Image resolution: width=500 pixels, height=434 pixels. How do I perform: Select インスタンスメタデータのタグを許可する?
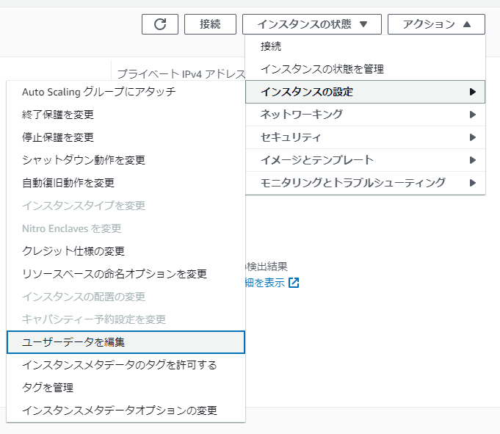(126, 365)
